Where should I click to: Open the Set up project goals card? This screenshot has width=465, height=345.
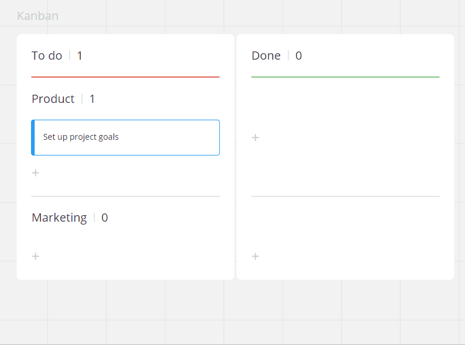point(126,137)
